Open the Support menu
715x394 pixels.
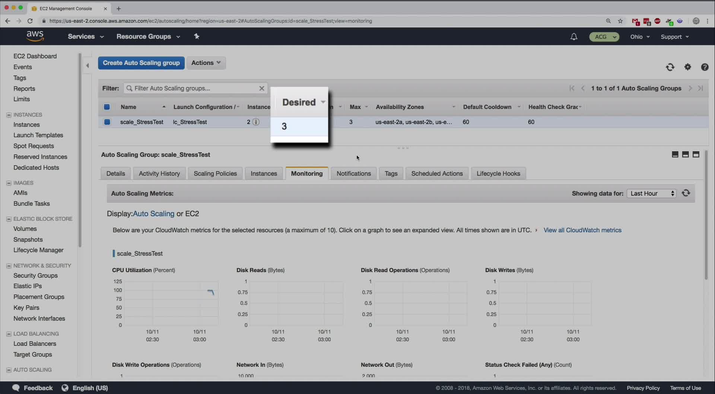click(x=675, y=36)
